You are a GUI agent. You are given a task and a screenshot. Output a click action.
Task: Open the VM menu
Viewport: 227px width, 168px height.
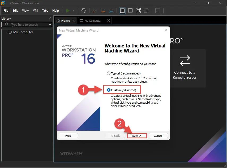pos(35,11)
